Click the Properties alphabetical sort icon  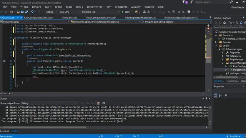click(x=220, y=95)
